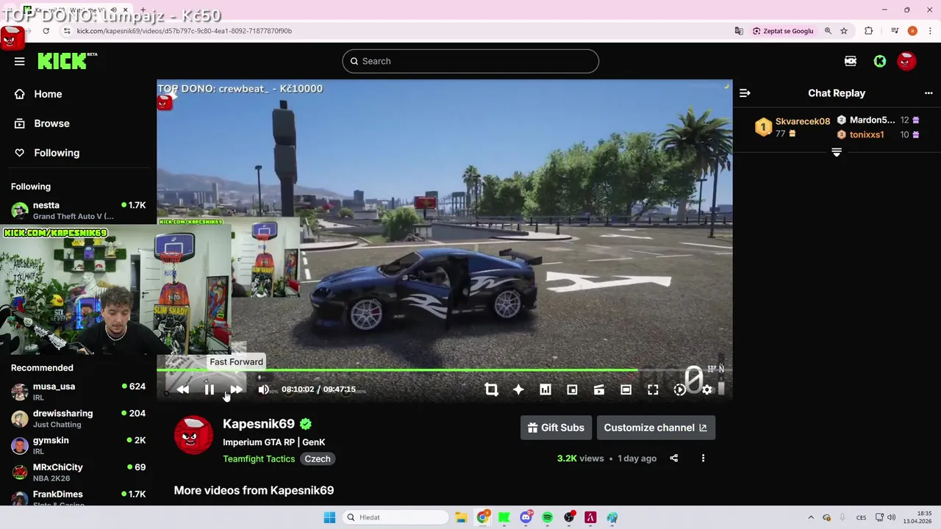The height and width of the screenshot is (529, 941).
Task: Enter fullscreen mode
Action: click(653, 389)
